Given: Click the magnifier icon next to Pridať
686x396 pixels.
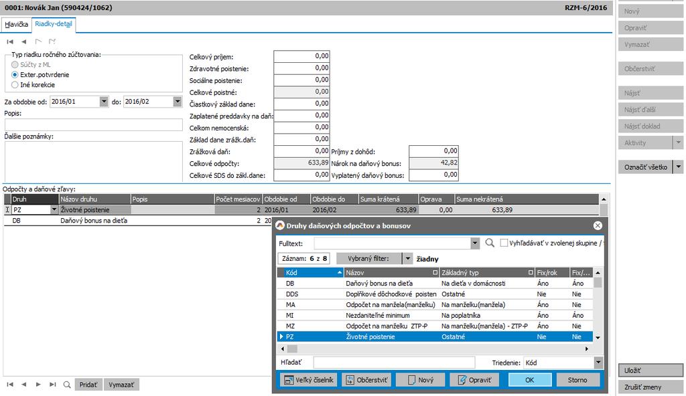Looking at the screenshot, I should [67, 385].
